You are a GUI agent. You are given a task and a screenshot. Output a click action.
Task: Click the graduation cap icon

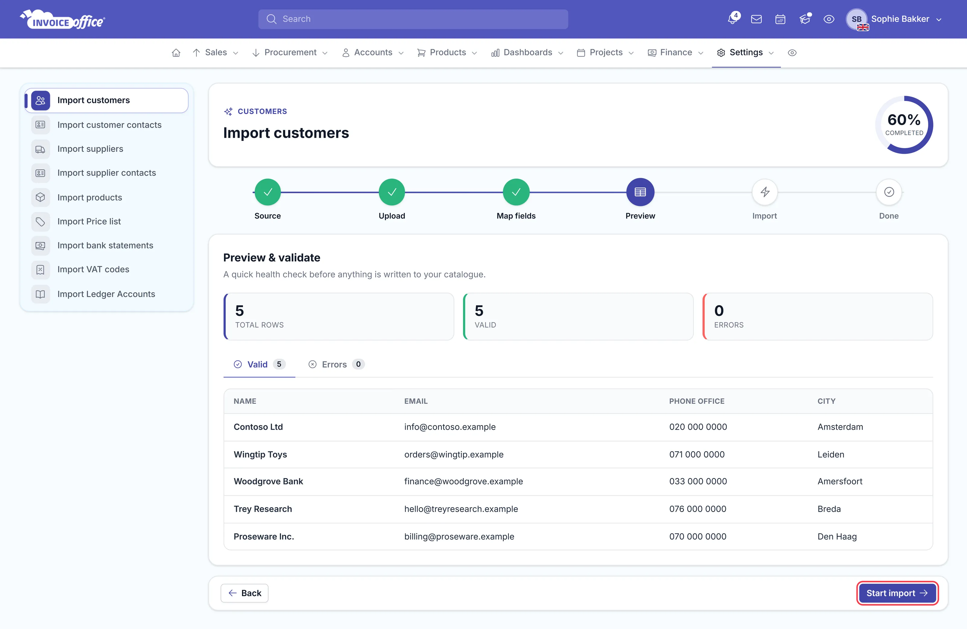[805, 19]
